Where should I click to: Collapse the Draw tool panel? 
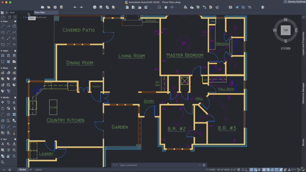[1, 21]
